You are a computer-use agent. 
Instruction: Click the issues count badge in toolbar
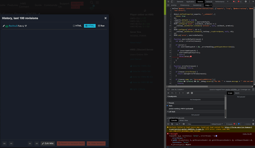pos(239,1)
